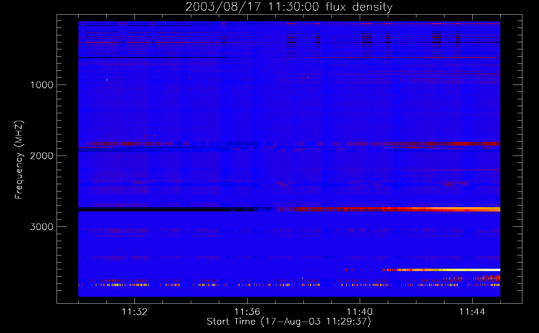
Task: Click the 11:40 time tick label
Action: [x=360, y=312]
